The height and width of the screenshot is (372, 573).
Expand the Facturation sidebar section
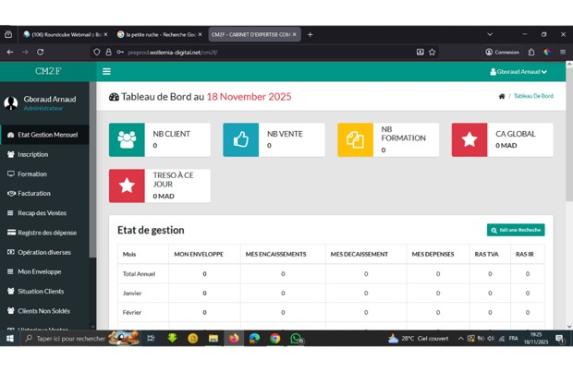point(33,193)
